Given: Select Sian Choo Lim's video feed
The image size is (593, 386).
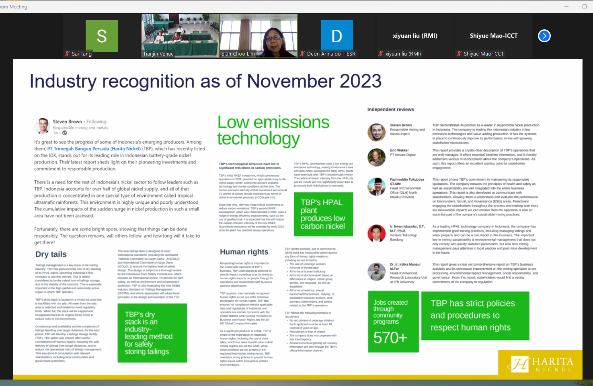Looking at the screenshot, I should pos(259,36).
